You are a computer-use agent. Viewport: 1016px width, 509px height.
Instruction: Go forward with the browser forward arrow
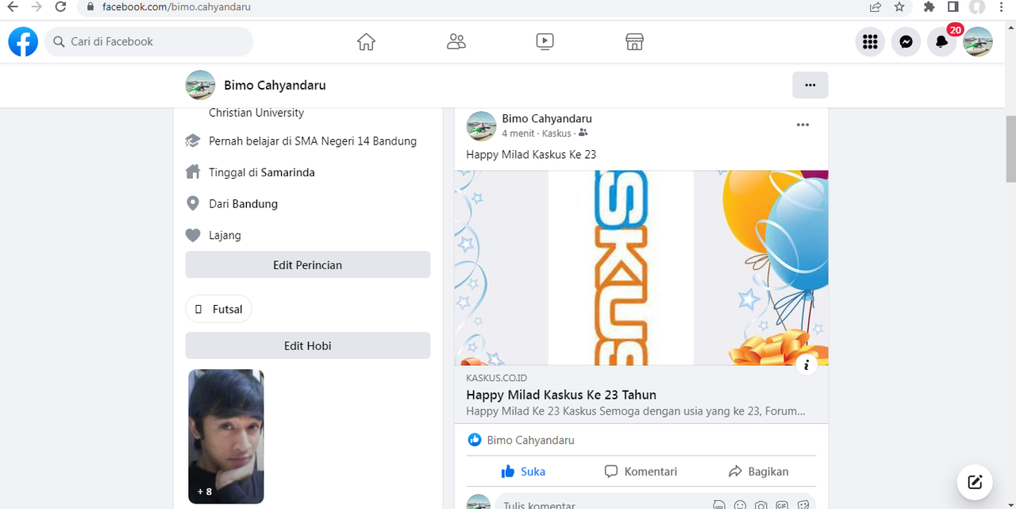click(x=37, y=7)
